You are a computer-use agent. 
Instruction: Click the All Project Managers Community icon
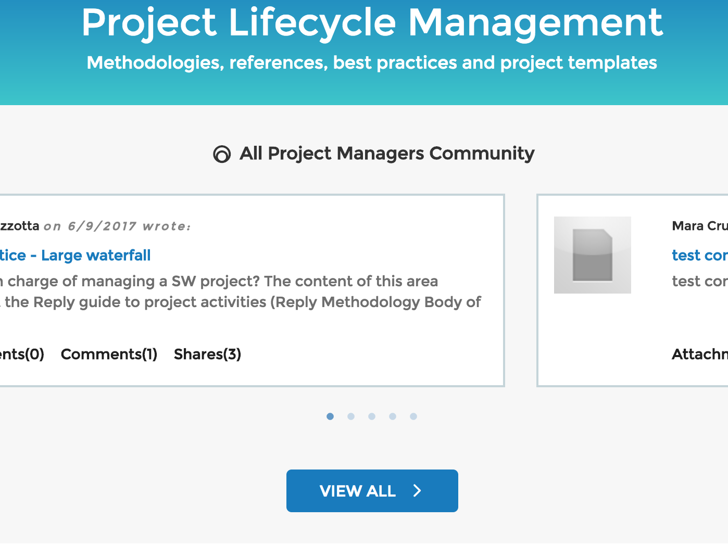pyautogui.click(x=222, y=154)
